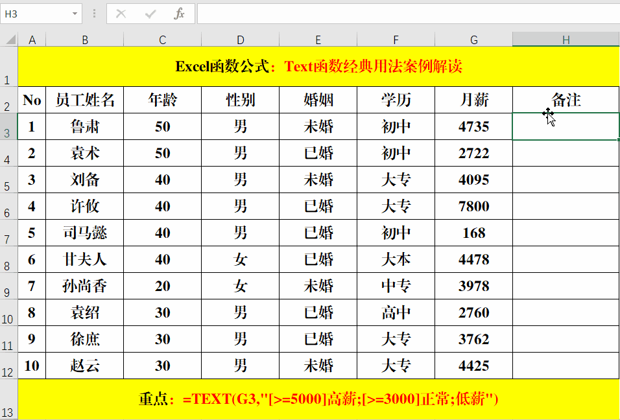
Task: Click the Enter checkmark icon in formula bar
Action: tap(150, 14)
